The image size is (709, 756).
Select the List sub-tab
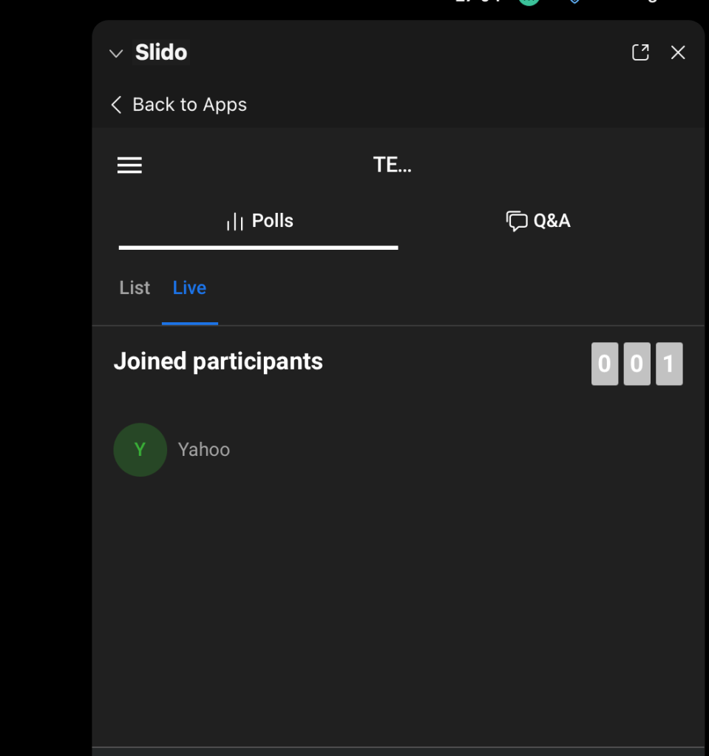click(x=135, y=287)
